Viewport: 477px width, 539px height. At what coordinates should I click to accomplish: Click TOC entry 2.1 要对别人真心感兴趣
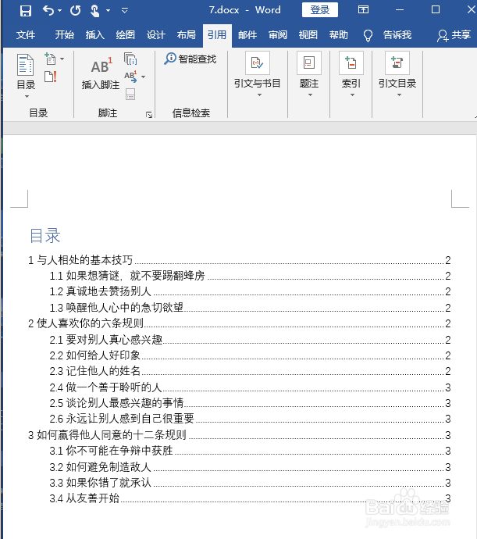coord(250,340)
